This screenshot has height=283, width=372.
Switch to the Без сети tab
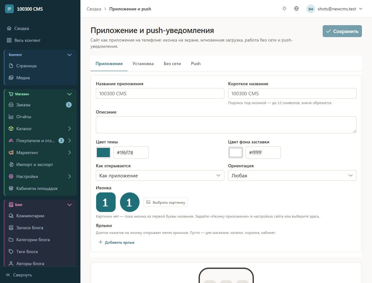tap(172, 64)
